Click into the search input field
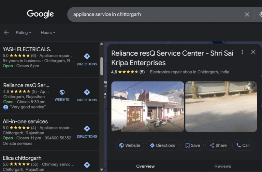This screenshot has width=262, height=172. click(x=154, y=14)
